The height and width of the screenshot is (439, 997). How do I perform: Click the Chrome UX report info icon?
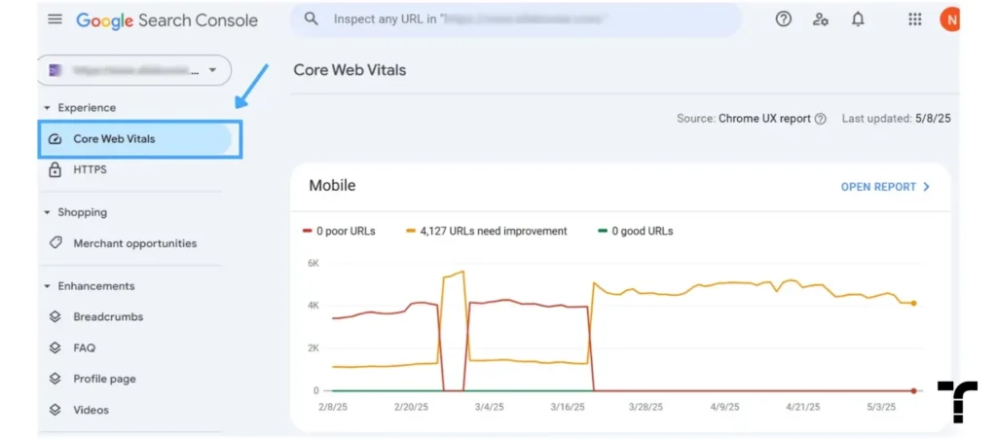click(x=820, y=119)
